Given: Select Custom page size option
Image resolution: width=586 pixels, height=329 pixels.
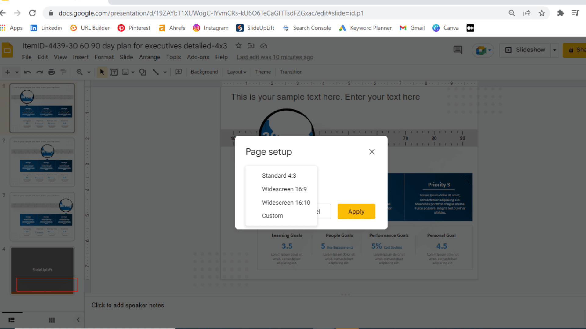Looking at the screenshot, I should 273,216.
